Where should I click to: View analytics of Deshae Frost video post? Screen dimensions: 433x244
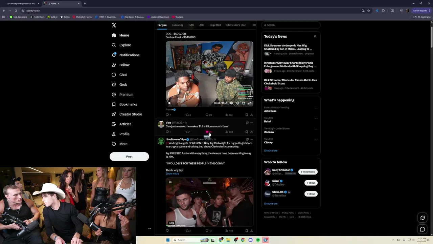[229, 115]
